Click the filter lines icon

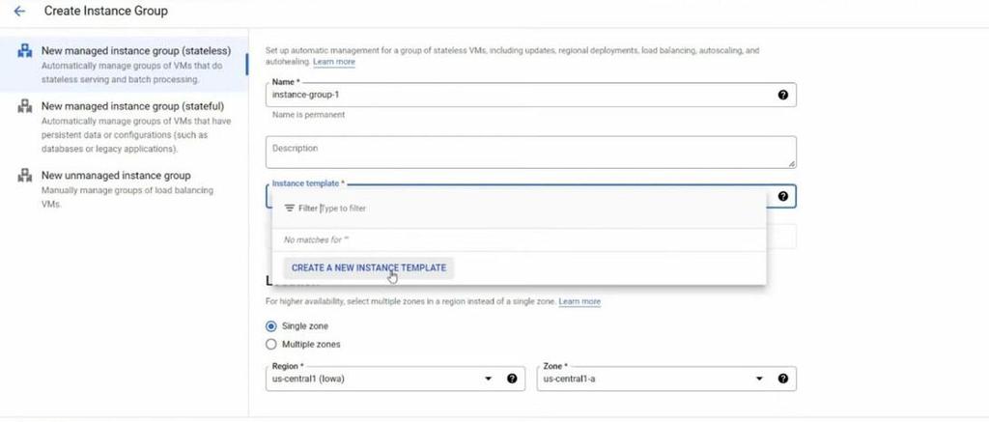pyautogui.click(x=290, y=208)
